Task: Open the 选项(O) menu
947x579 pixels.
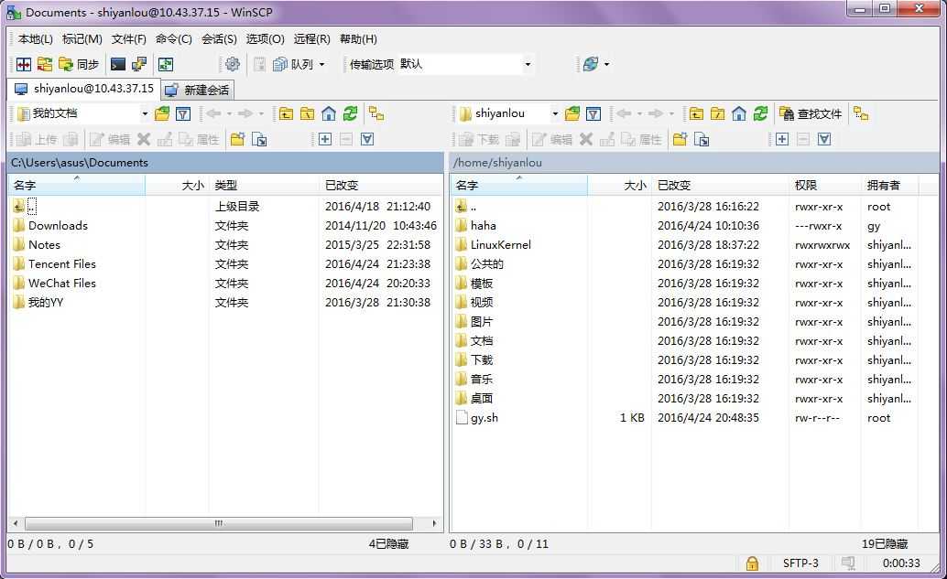Action: pos(265,39)
